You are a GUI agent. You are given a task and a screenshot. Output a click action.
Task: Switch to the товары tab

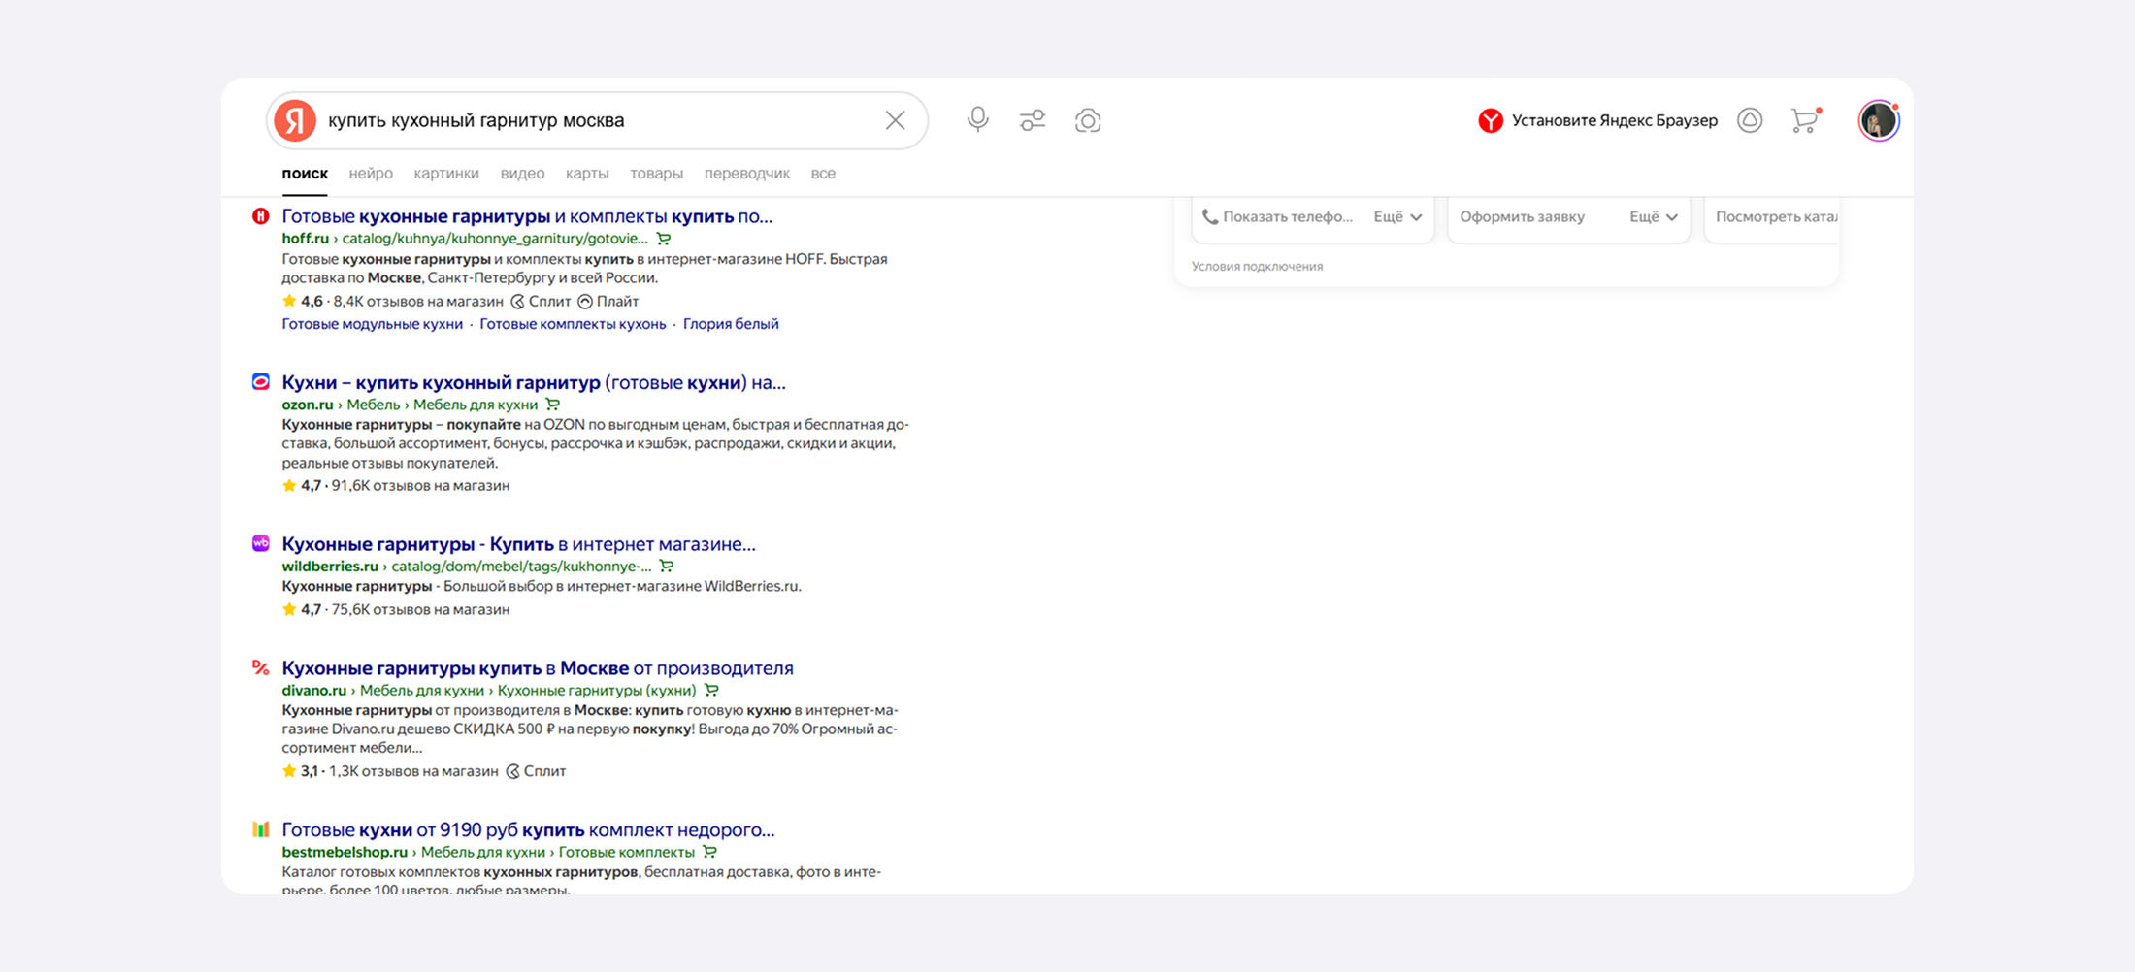tap(656, 174)
